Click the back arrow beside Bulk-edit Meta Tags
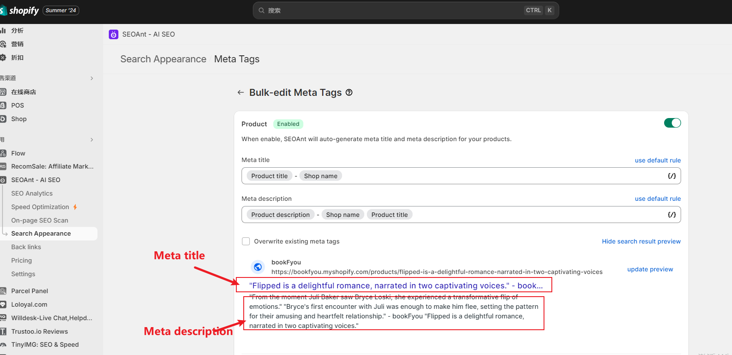This screenshot has width=732, height=355. [241, 92]
